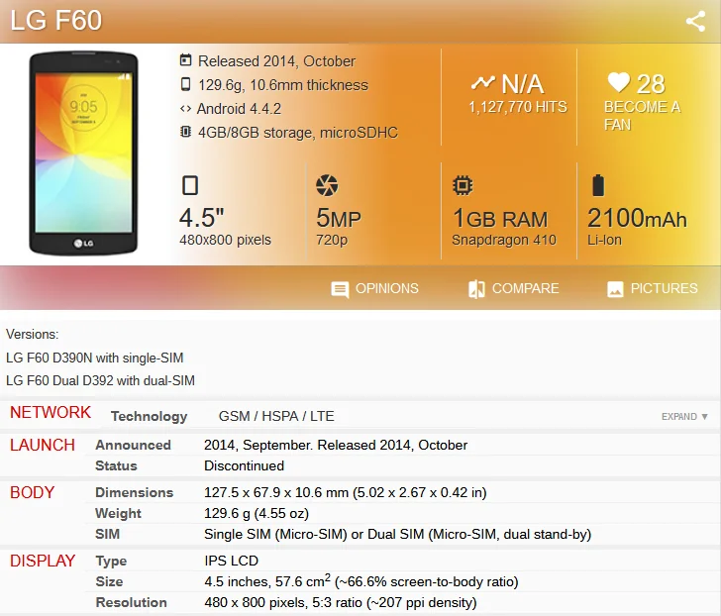721x616 pixels.
Task: Click the Announced spec label
Action: 134,445
